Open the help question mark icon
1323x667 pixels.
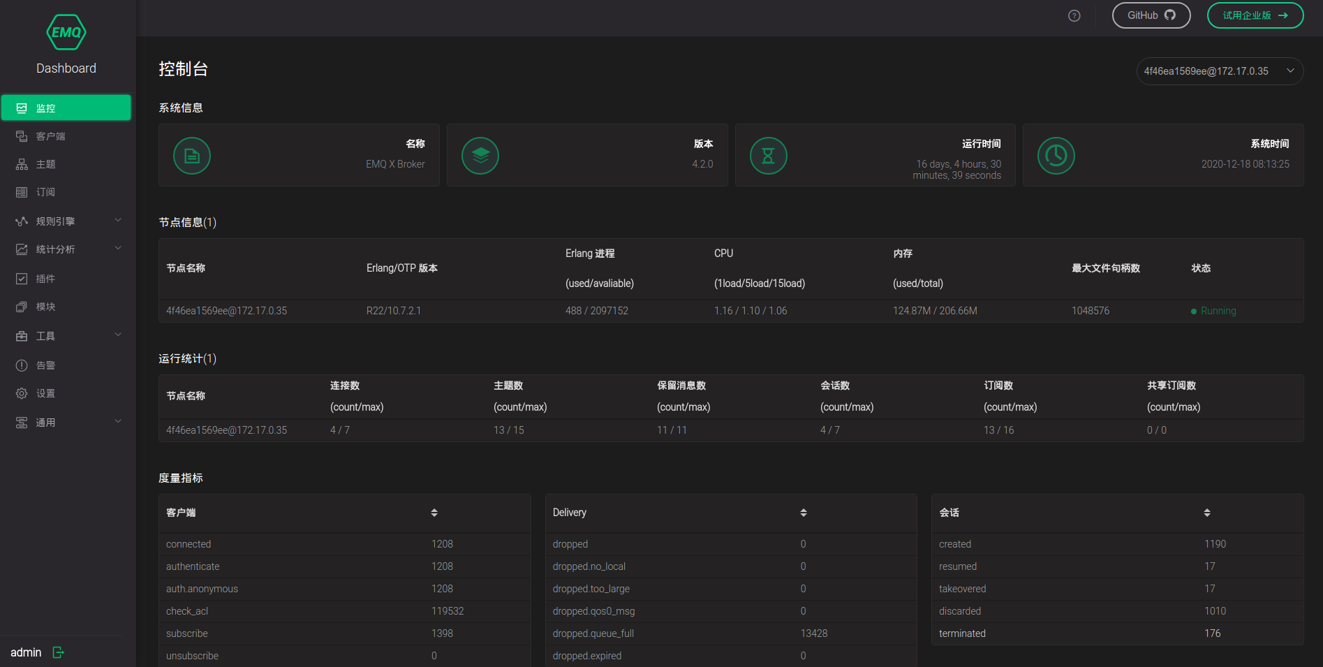point(1074,15)
